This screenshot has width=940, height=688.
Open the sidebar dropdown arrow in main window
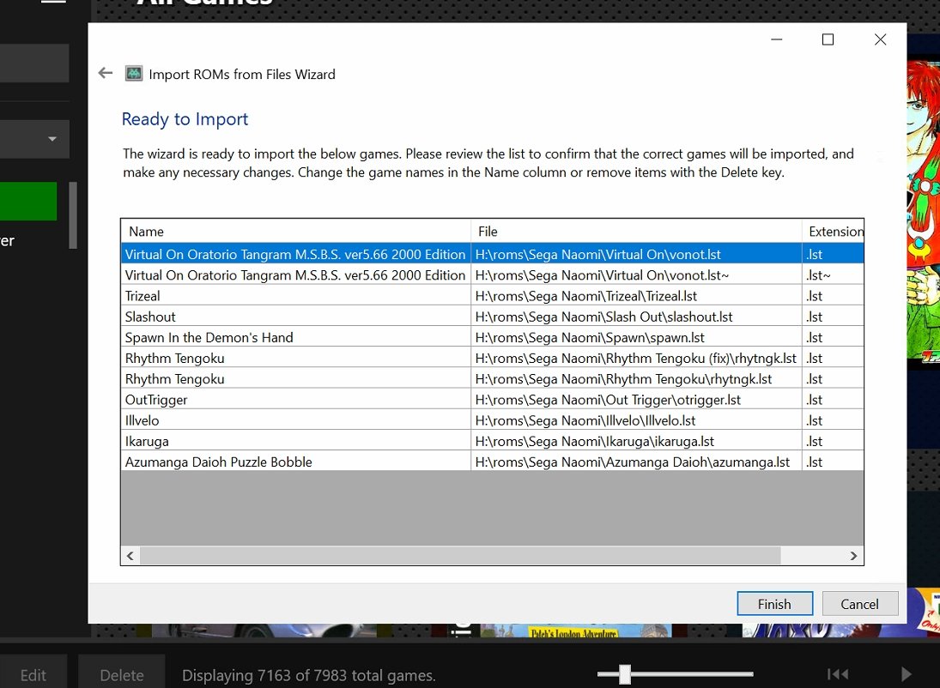[x=52, y=139]
